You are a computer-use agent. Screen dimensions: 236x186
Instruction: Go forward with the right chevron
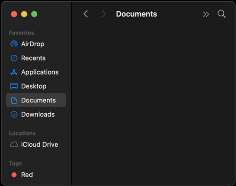click(104, 14)
